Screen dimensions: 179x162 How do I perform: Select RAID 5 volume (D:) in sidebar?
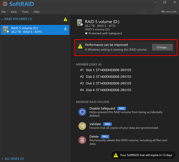[35, 30]
